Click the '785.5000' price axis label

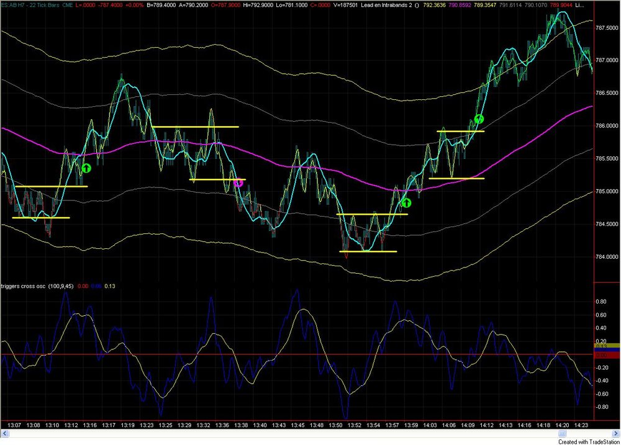click(606, 158)
